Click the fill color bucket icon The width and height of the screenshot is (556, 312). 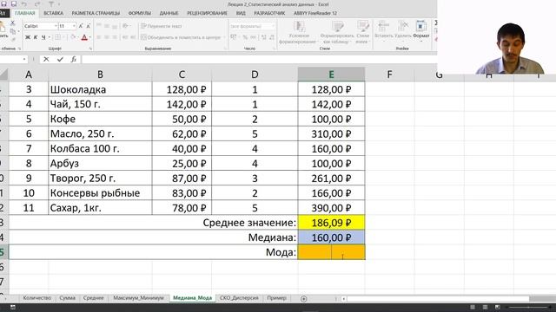[x=73, y=37]
